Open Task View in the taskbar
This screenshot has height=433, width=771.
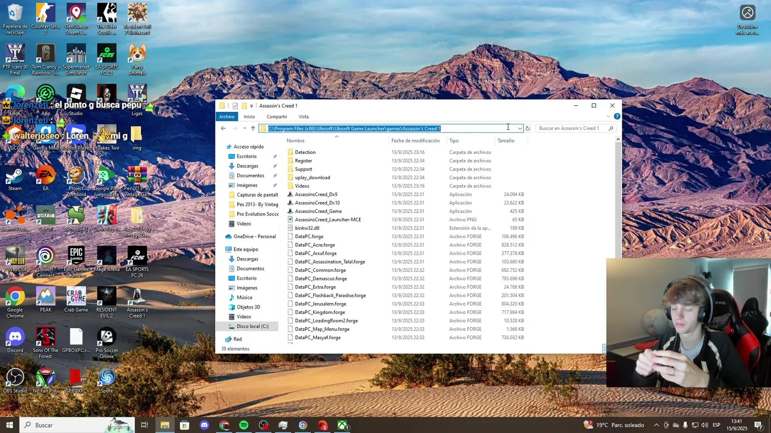click(145, 425)
